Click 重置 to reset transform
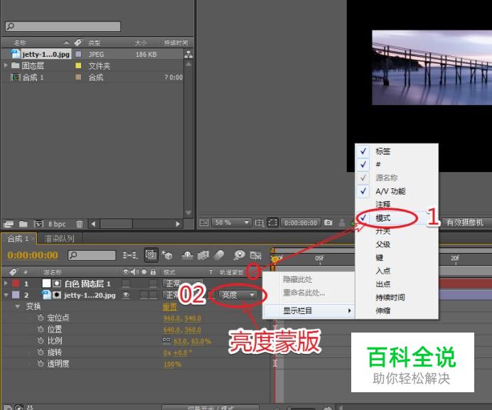492x410 pixels. coord(170,306)
